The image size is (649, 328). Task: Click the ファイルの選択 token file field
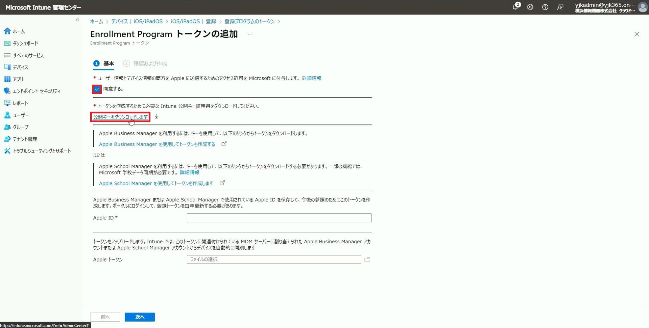[x=274, y=259]
